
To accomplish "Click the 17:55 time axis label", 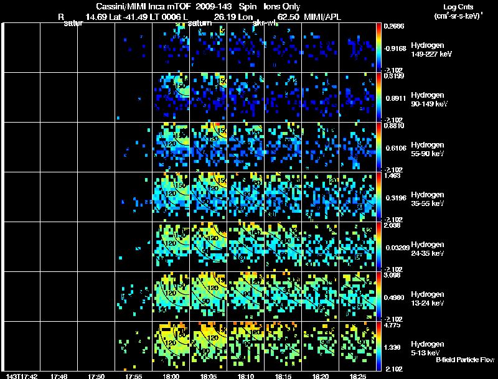I will click(133, 377).
